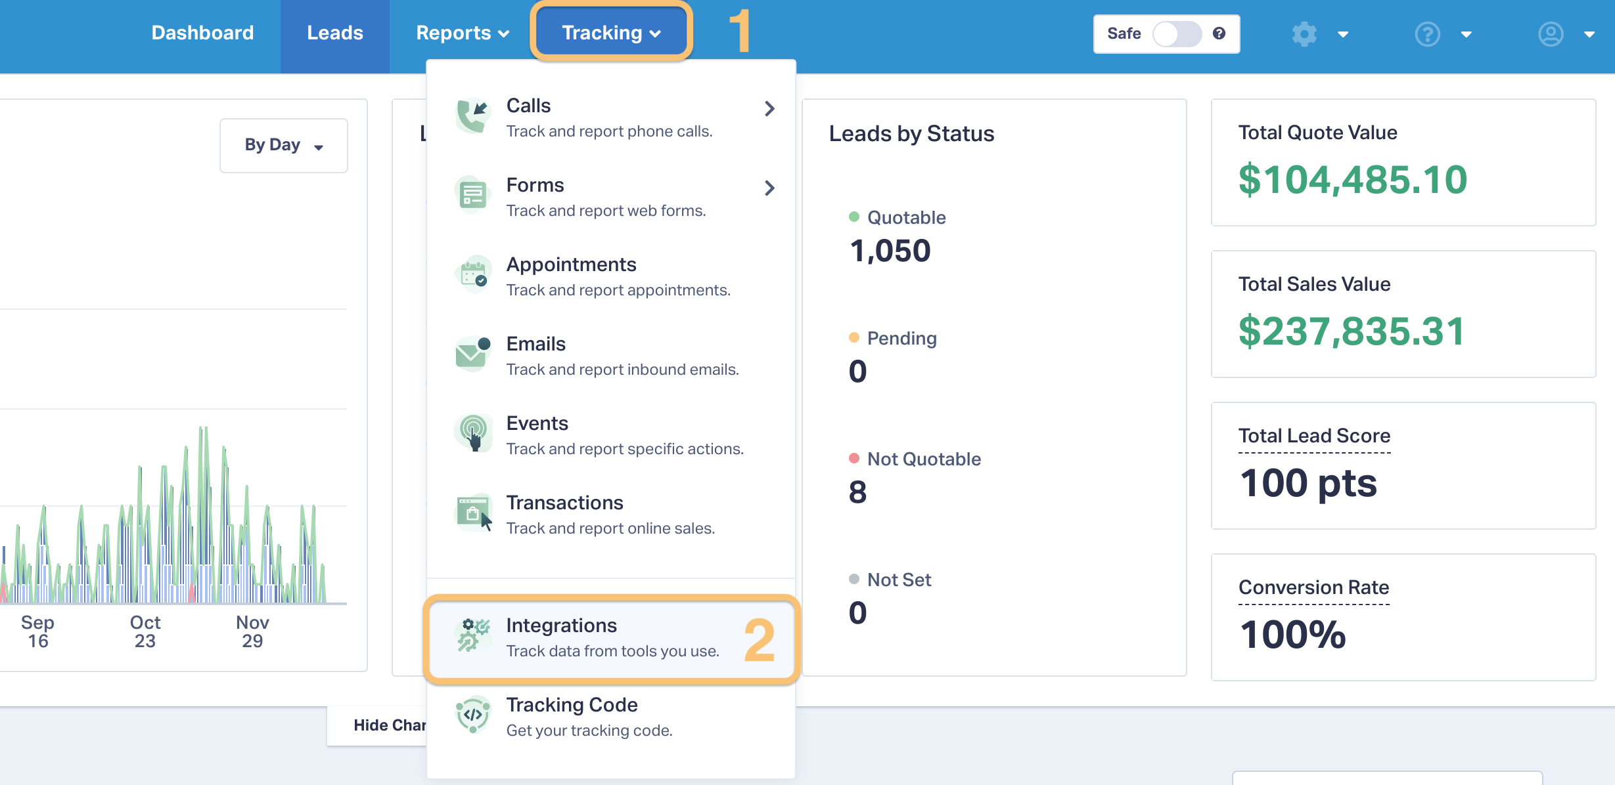
Task: Open the user account icon
Action: coord(1551,33)
